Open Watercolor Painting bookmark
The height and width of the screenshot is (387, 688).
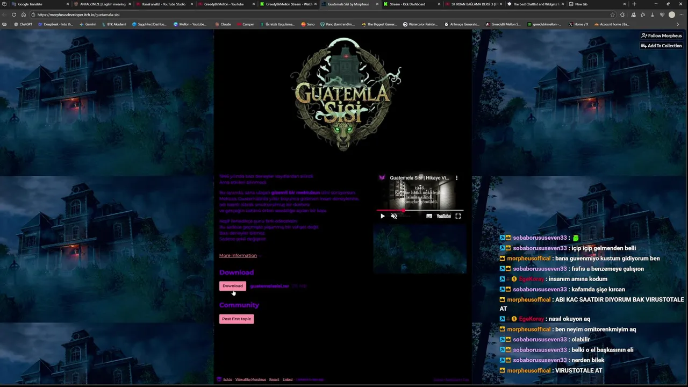(x=420, y=24)
